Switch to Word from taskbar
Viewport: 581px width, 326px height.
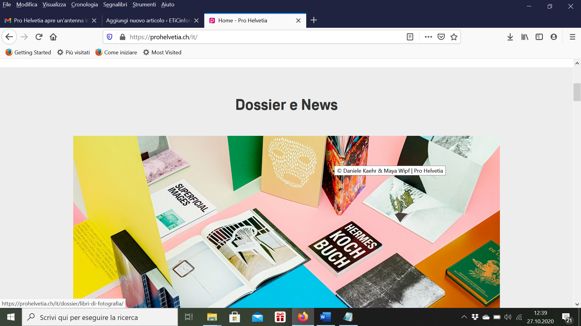tap(326, 317)
